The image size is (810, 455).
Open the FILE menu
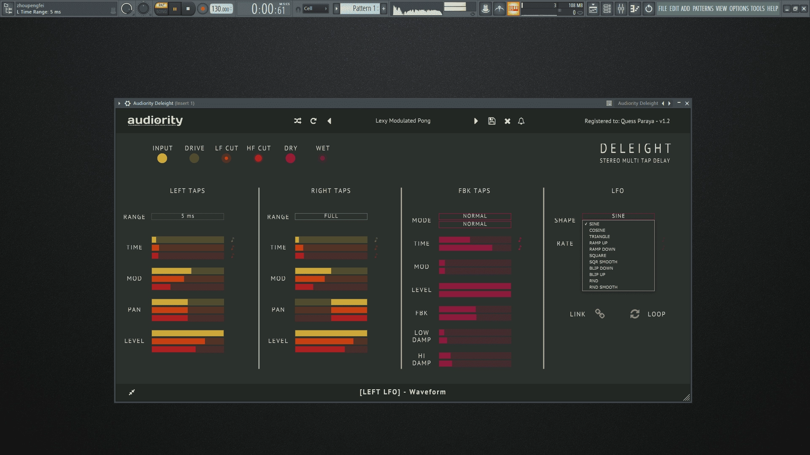coord(663,8)
